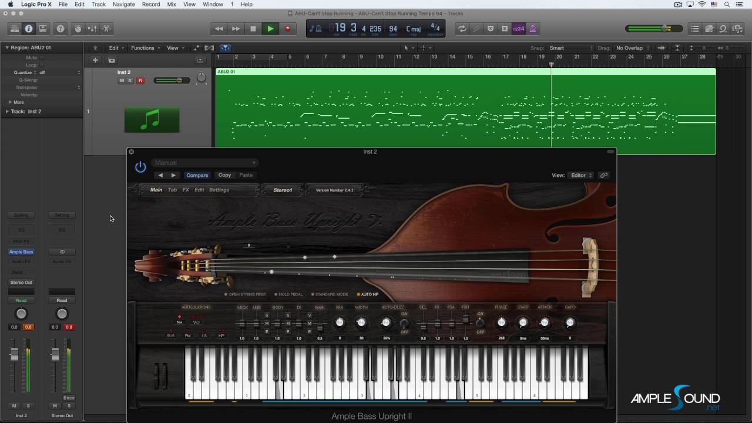The width and height of the screenshot is (752, 423).
Task: Toggle the Count-in 1234 button
Action: click(x=519, y=28)
